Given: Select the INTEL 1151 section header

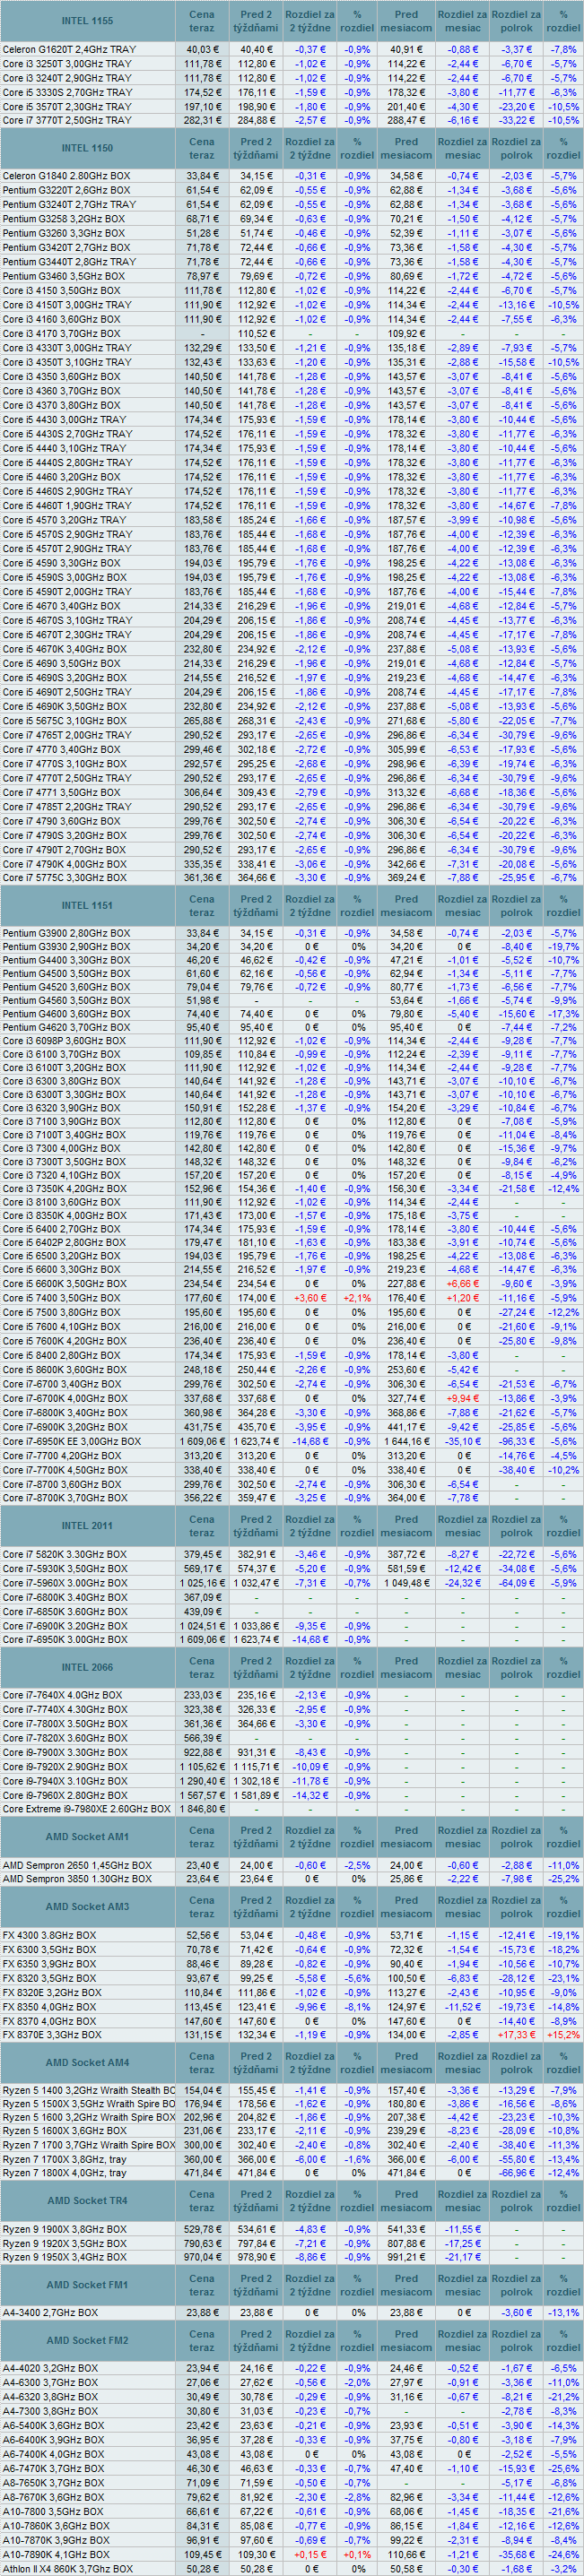Looking at the screenshot, I should pos(87,905).
